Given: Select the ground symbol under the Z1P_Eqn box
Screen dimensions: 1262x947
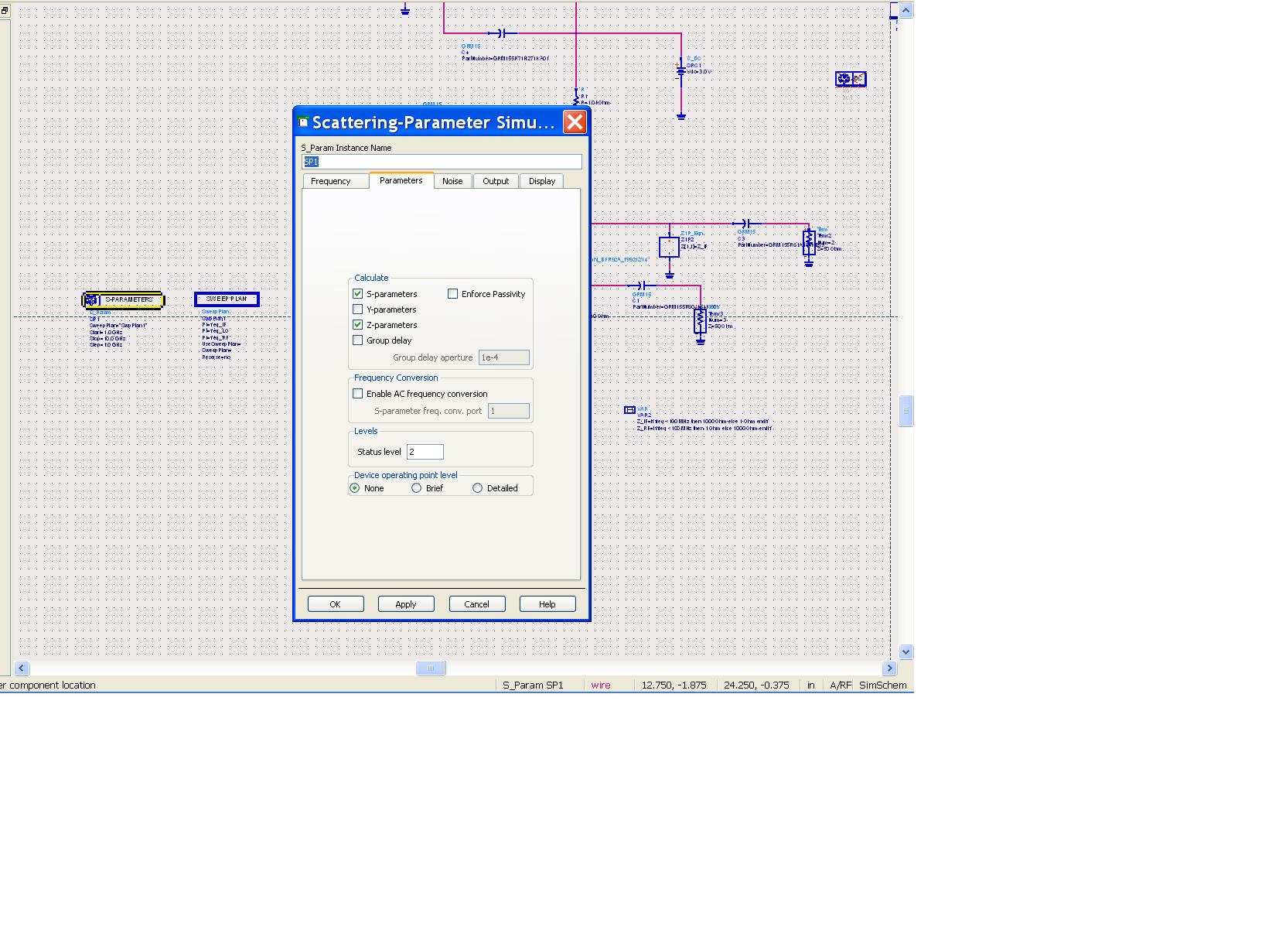Looking at the screenshot, I should point(670,275).
